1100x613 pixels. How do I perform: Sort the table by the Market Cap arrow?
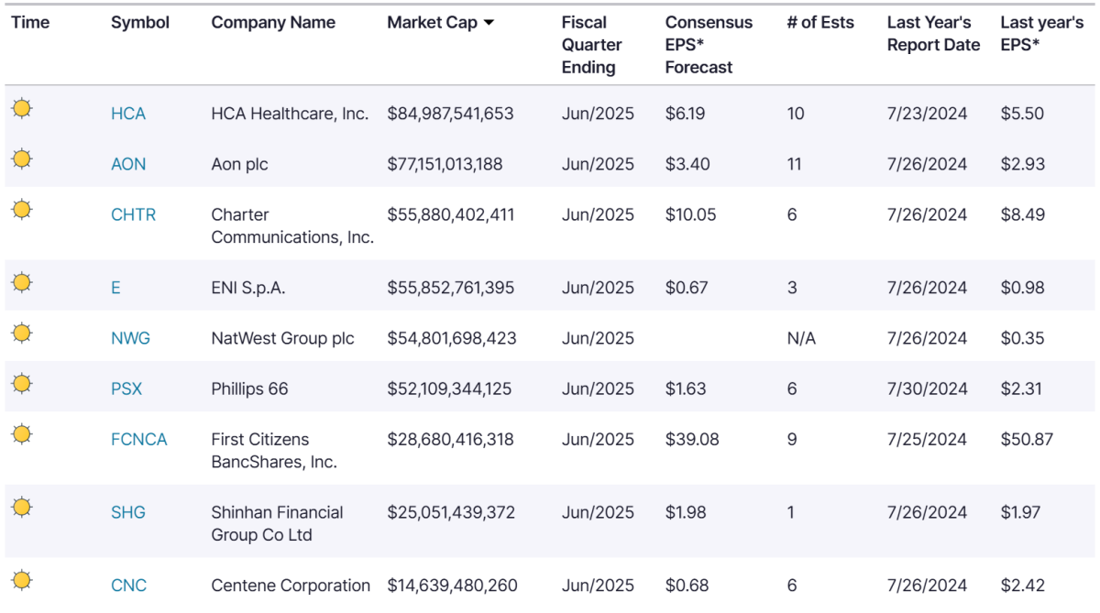tap(489, 23)
